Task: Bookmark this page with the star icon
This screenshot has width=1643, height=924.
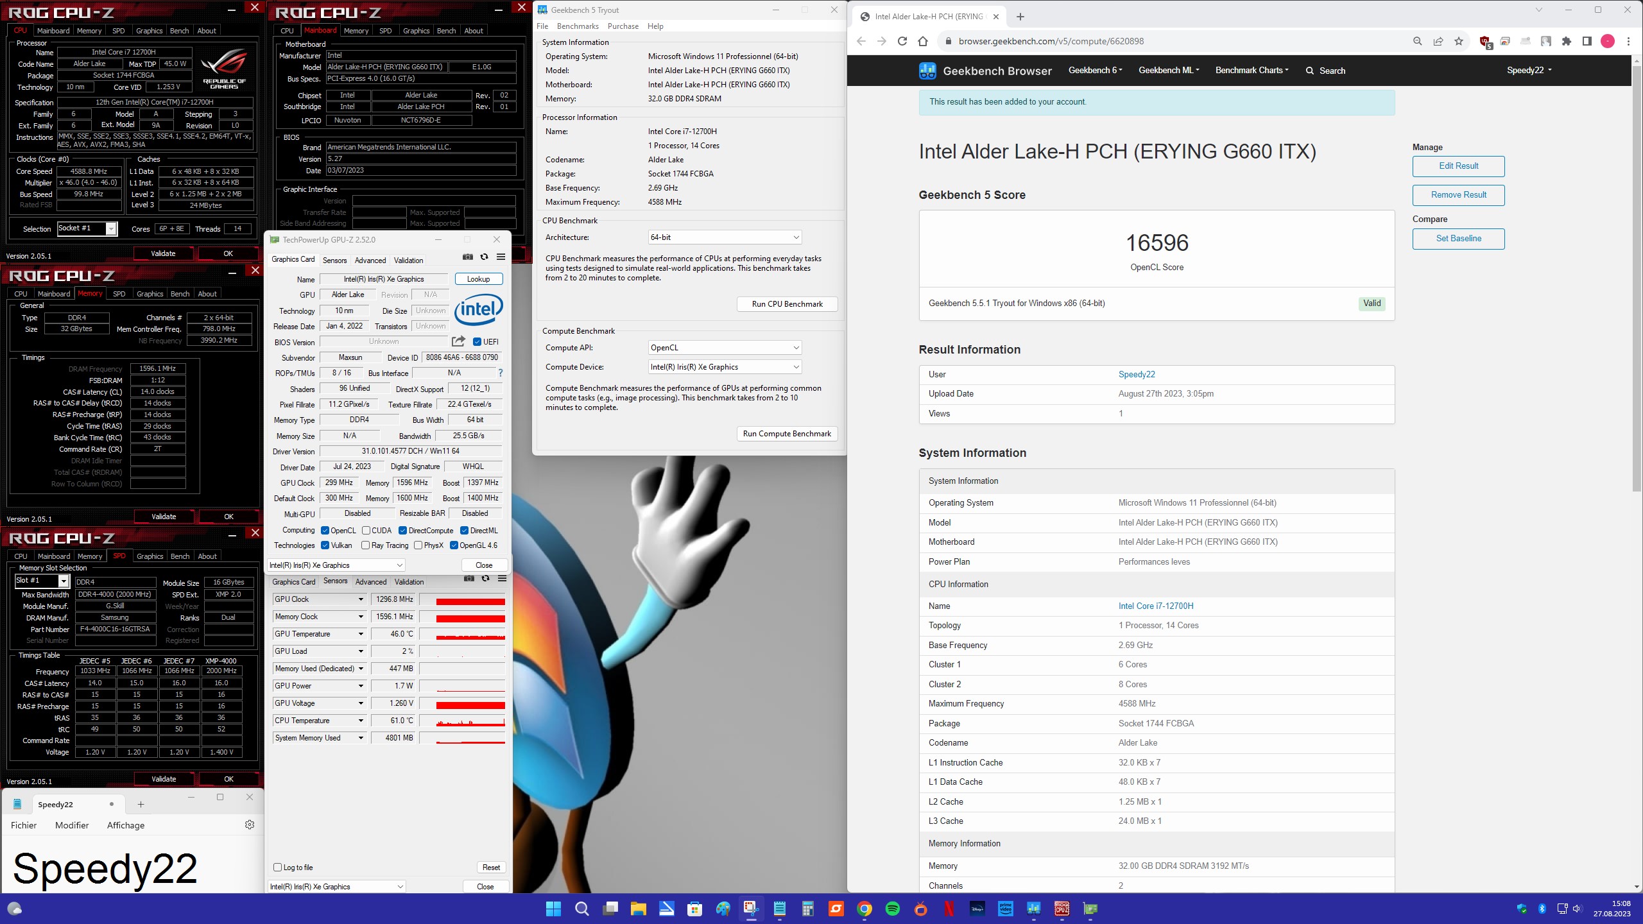Action: click(x=1459, y=41)
